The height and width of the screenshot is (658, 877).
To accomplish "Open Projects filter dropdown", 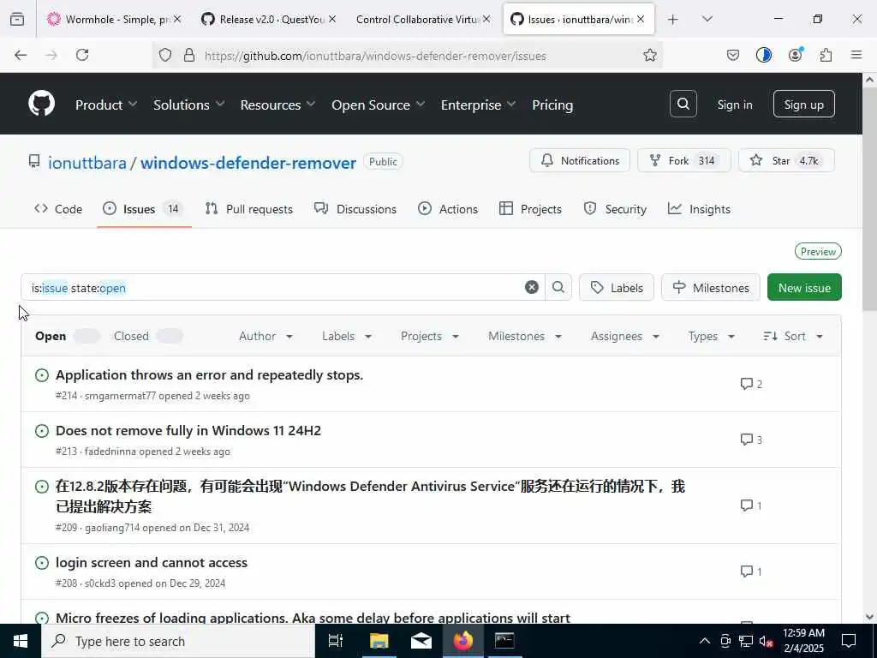I will pos(430,336).
